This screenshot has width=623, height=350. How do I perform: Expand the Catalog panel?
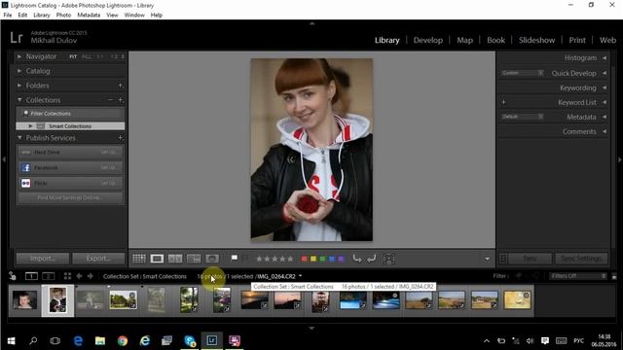(19, 71)
